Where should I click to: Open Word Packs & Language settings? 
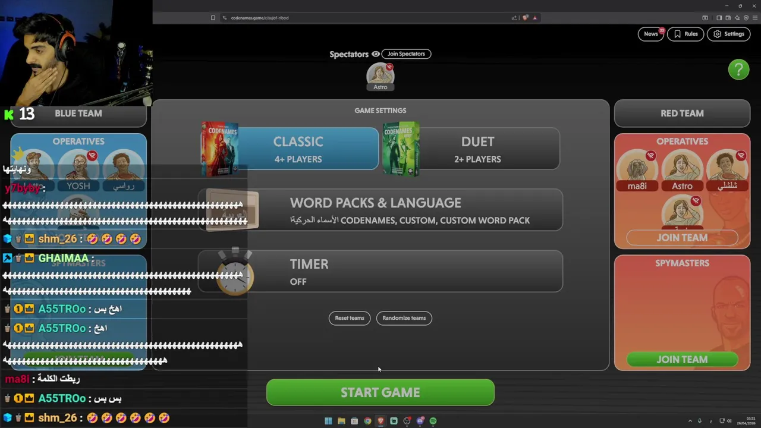pos(380,210)
